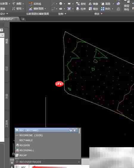Open a new drawing tab with plus button

23,19
